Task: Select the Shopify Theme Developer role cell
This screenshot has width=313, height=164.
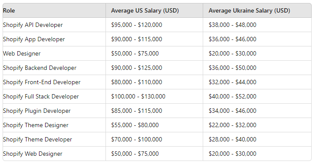Action: pyautogui.click(x=54, y=139)
